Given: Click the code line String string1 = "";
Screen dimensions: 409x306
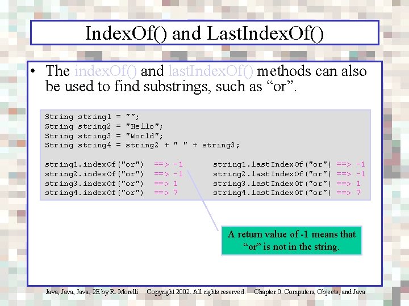Looking at the screenshot, I should pyautogui.click(x=92, y=117).
